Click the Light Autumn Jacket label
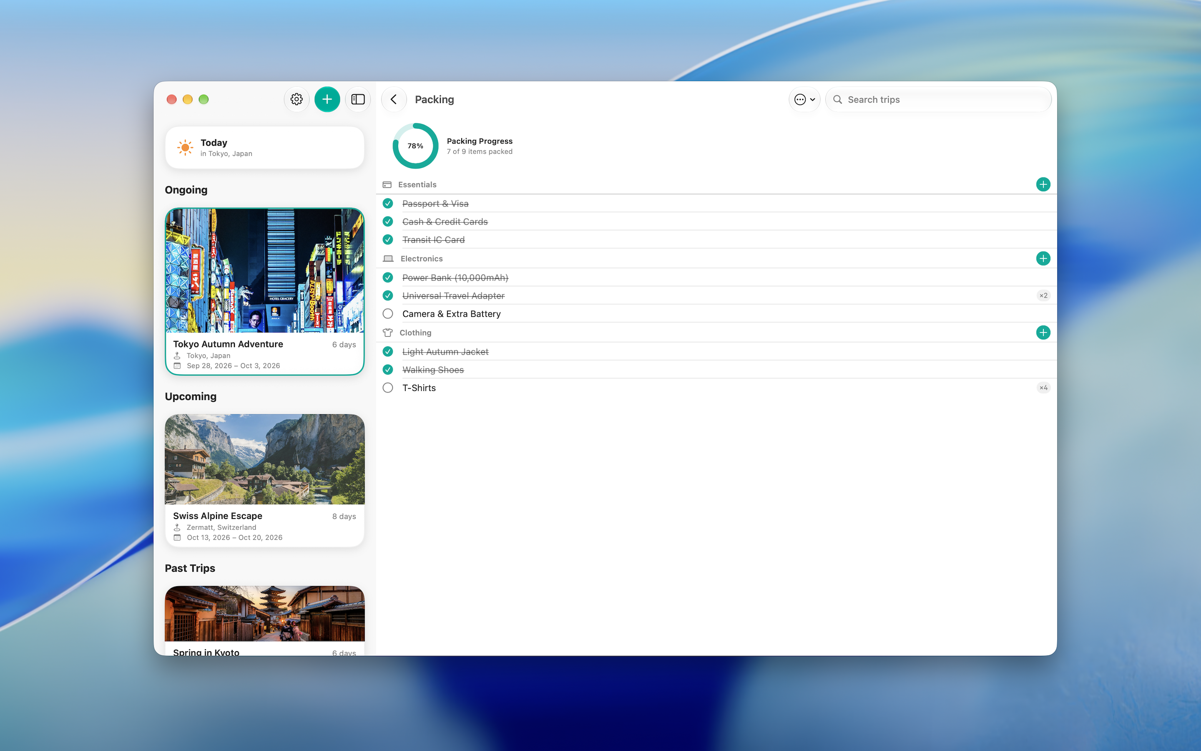 tap(446, 352)
